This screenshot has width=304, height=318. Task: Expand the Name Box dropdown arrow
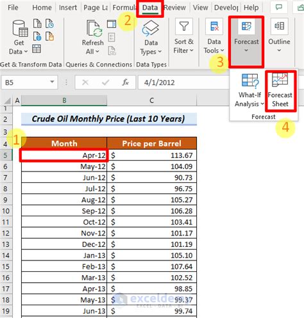tap(52, 82)
